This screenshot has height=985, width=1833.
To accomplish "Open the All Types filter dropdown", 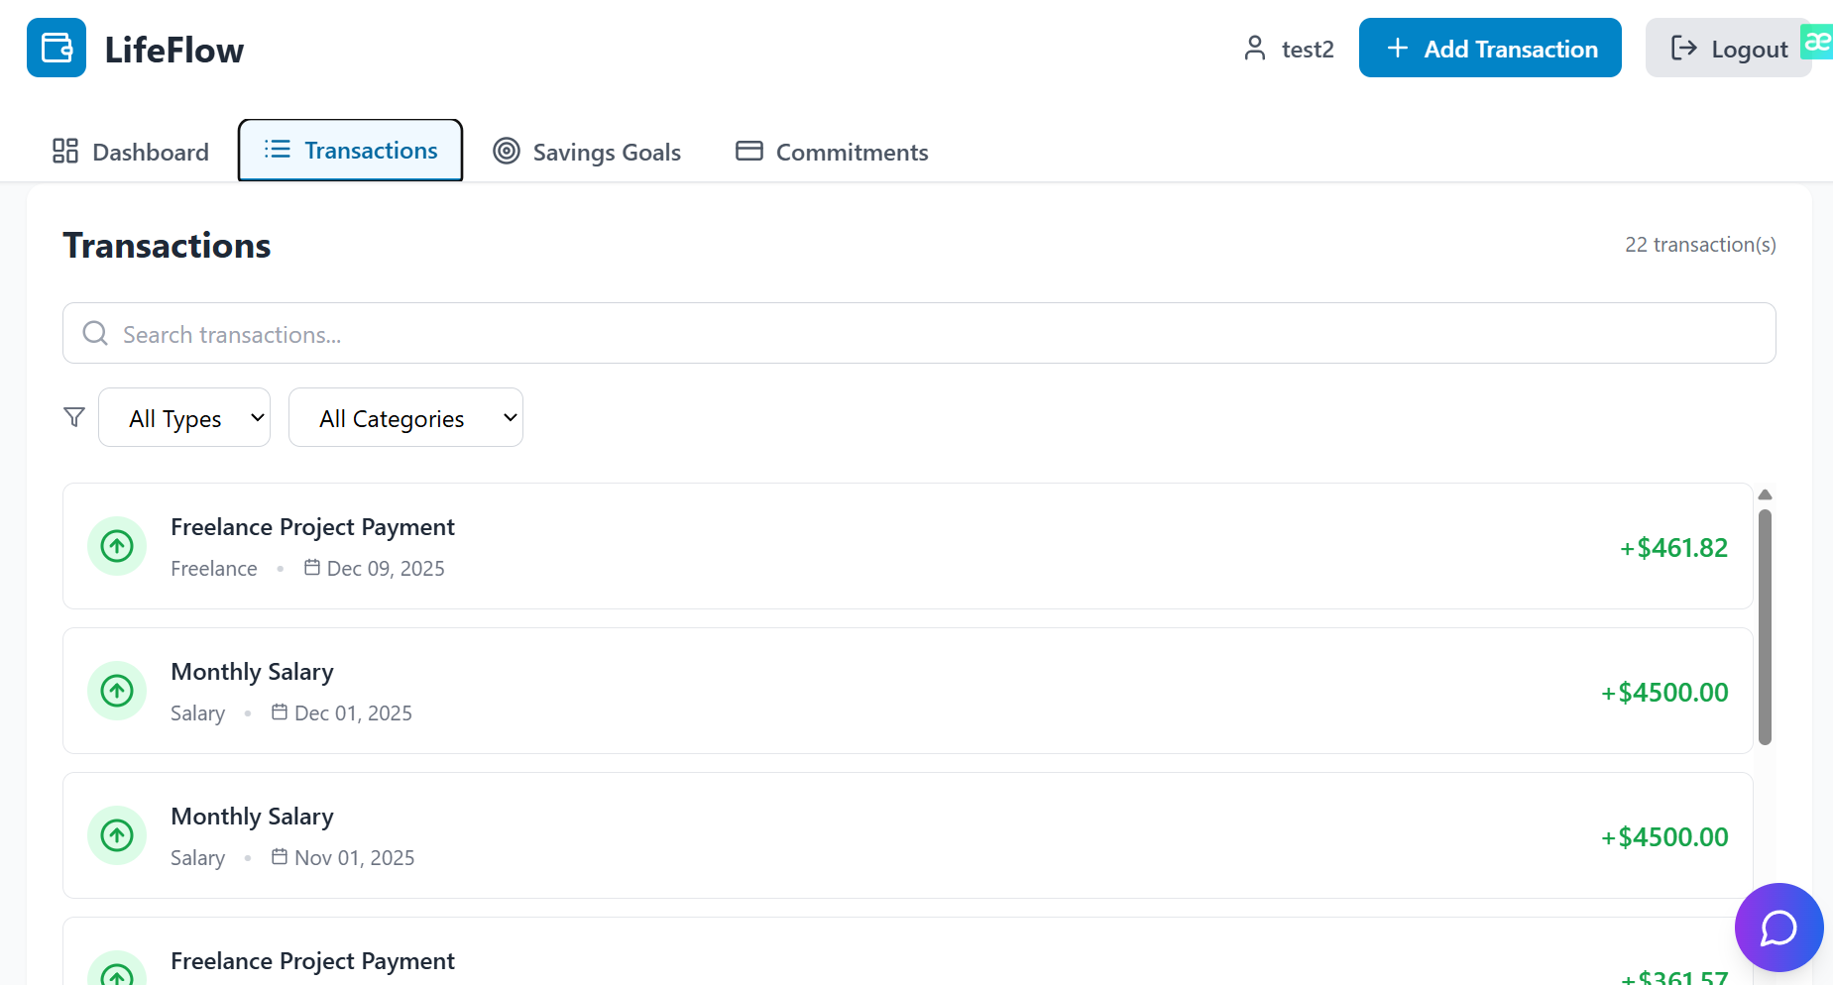I will tap(184, 417).
